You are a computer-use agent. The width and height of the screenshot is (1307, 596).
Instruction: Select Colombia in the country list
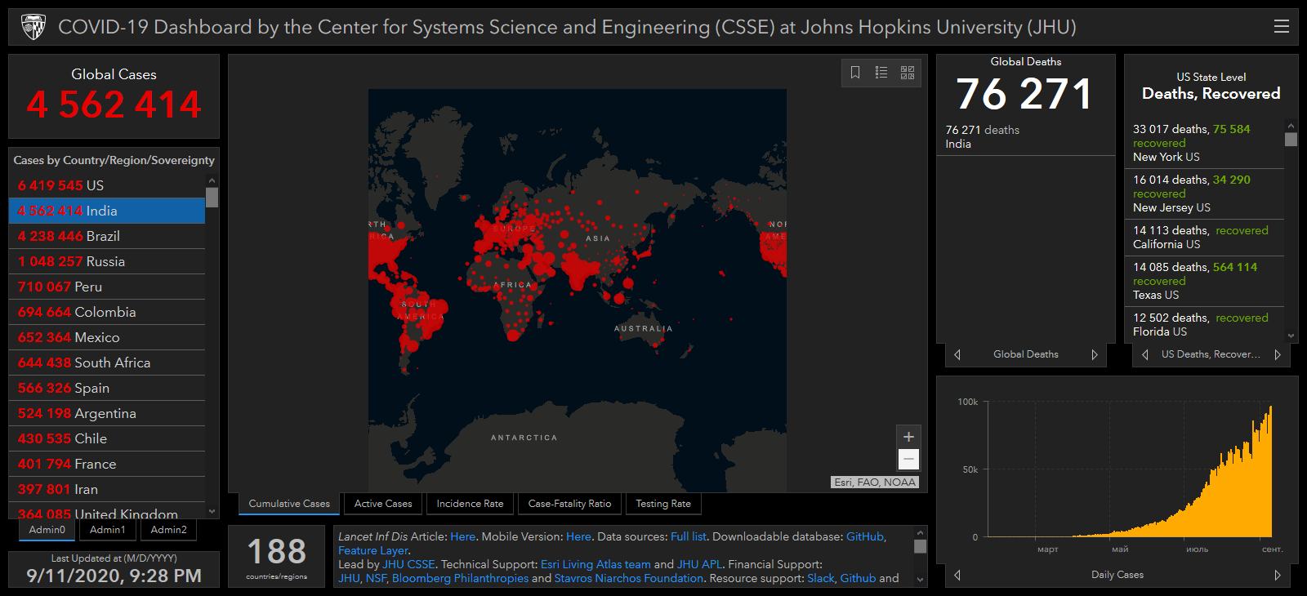pos(107,312)
